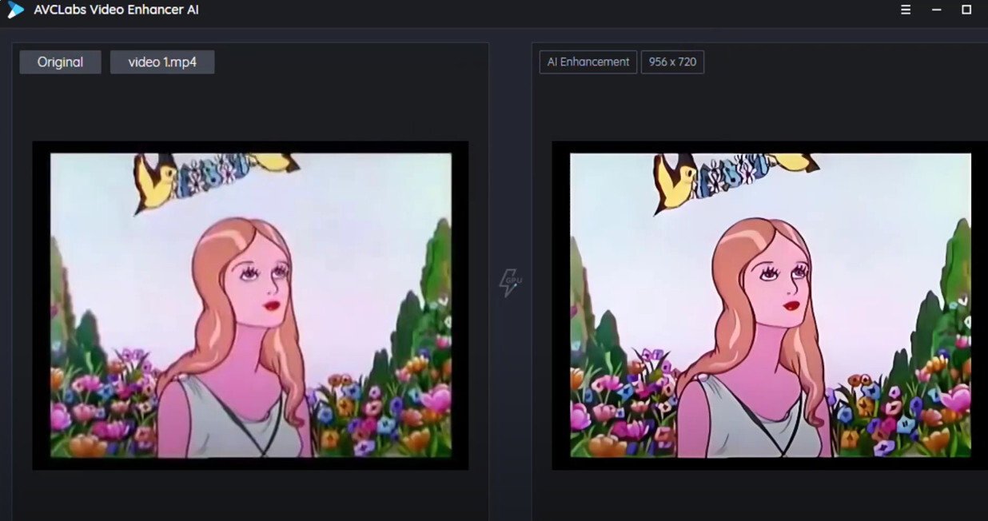Click the AVCLabs Video Enhancer AI title
The width and height of the screenshot is (988, 521).
tap(116, 10)
